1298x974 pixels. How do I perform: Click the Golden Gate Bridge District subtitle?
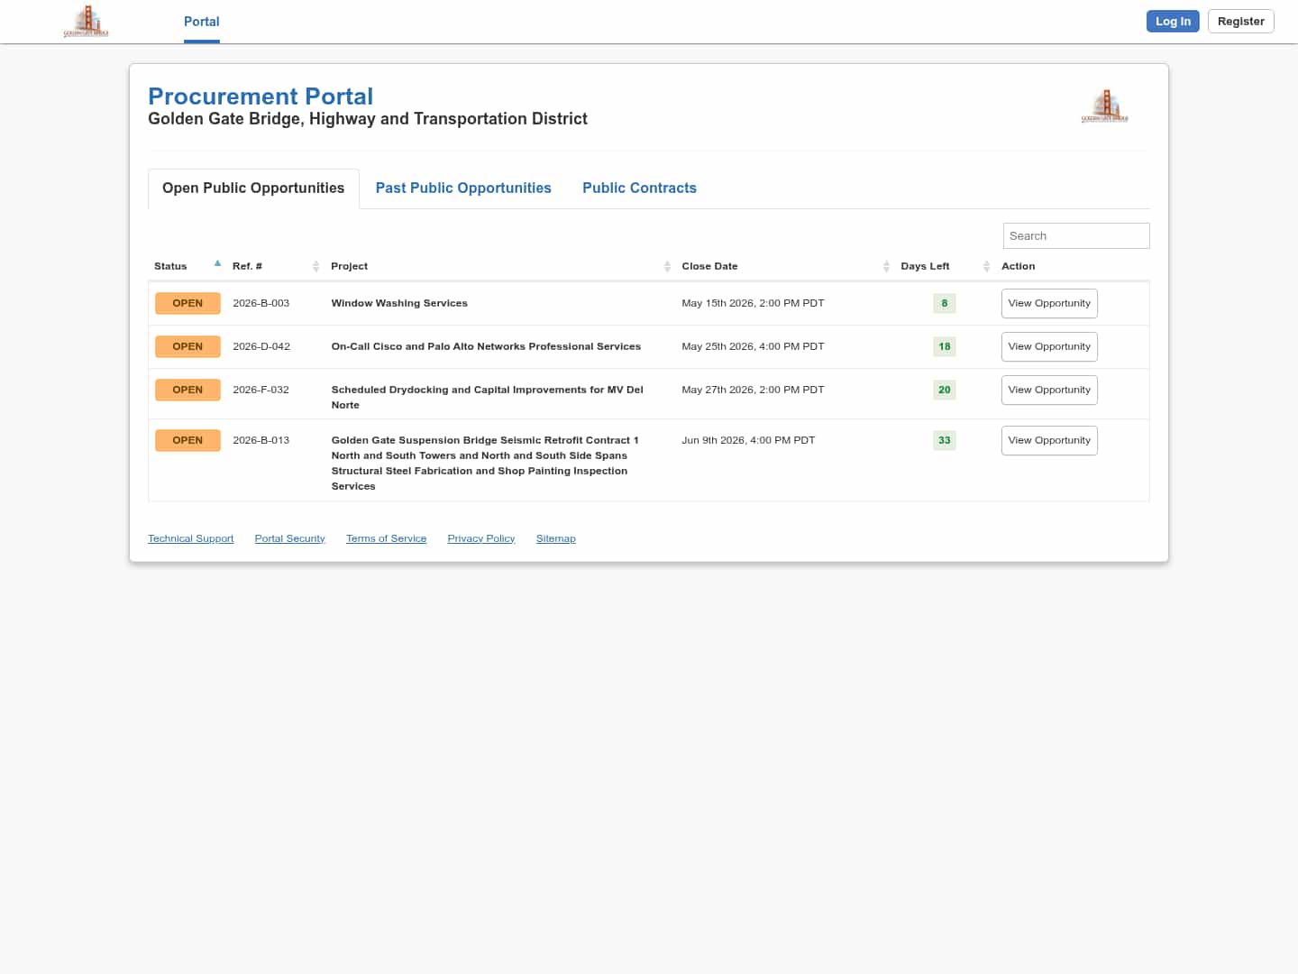pos(368,119)
